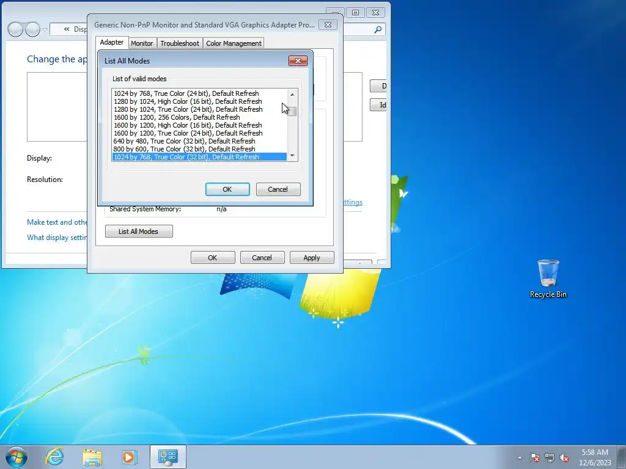Click Apply in the adapter properties dialog

coord(311,258)
